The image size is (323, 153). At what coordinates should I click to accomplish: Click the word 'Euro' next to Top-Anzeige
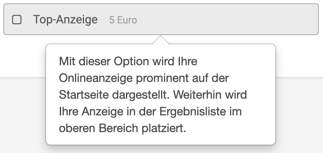coord(127,20)
